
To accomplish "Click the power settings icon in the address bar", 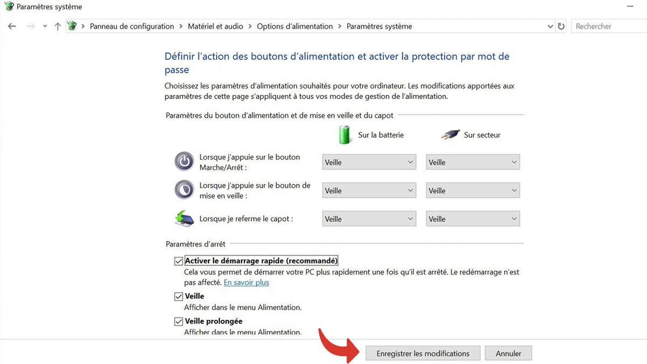I will [x=72, y=25].
